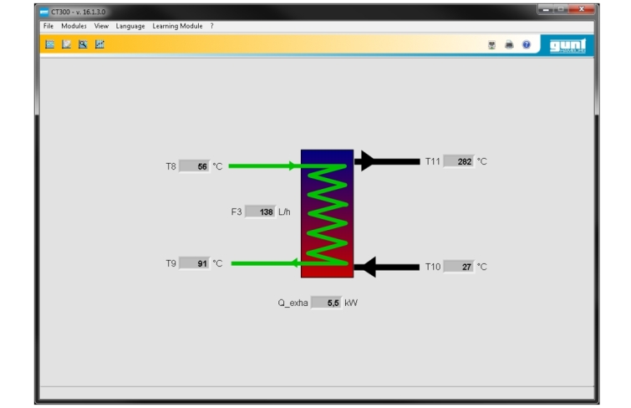Click the F3 label text

coord(237,212)
